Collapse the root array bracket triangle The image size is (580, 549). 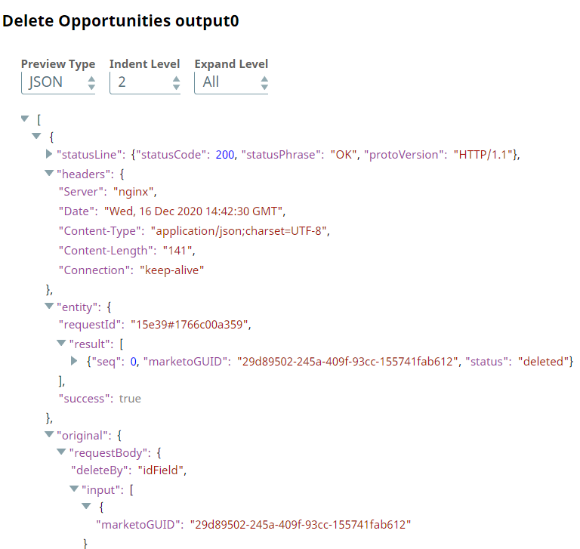[25, 119]
